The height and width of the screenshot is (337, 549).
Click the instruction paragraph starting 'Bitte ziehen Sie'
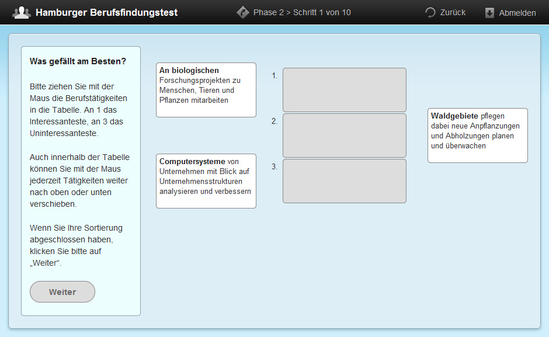79,110
